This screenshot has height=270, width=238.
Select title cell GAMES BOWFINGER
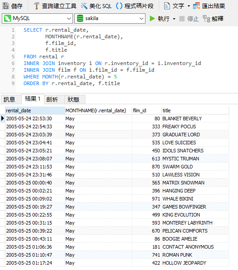tap(195, 207)
